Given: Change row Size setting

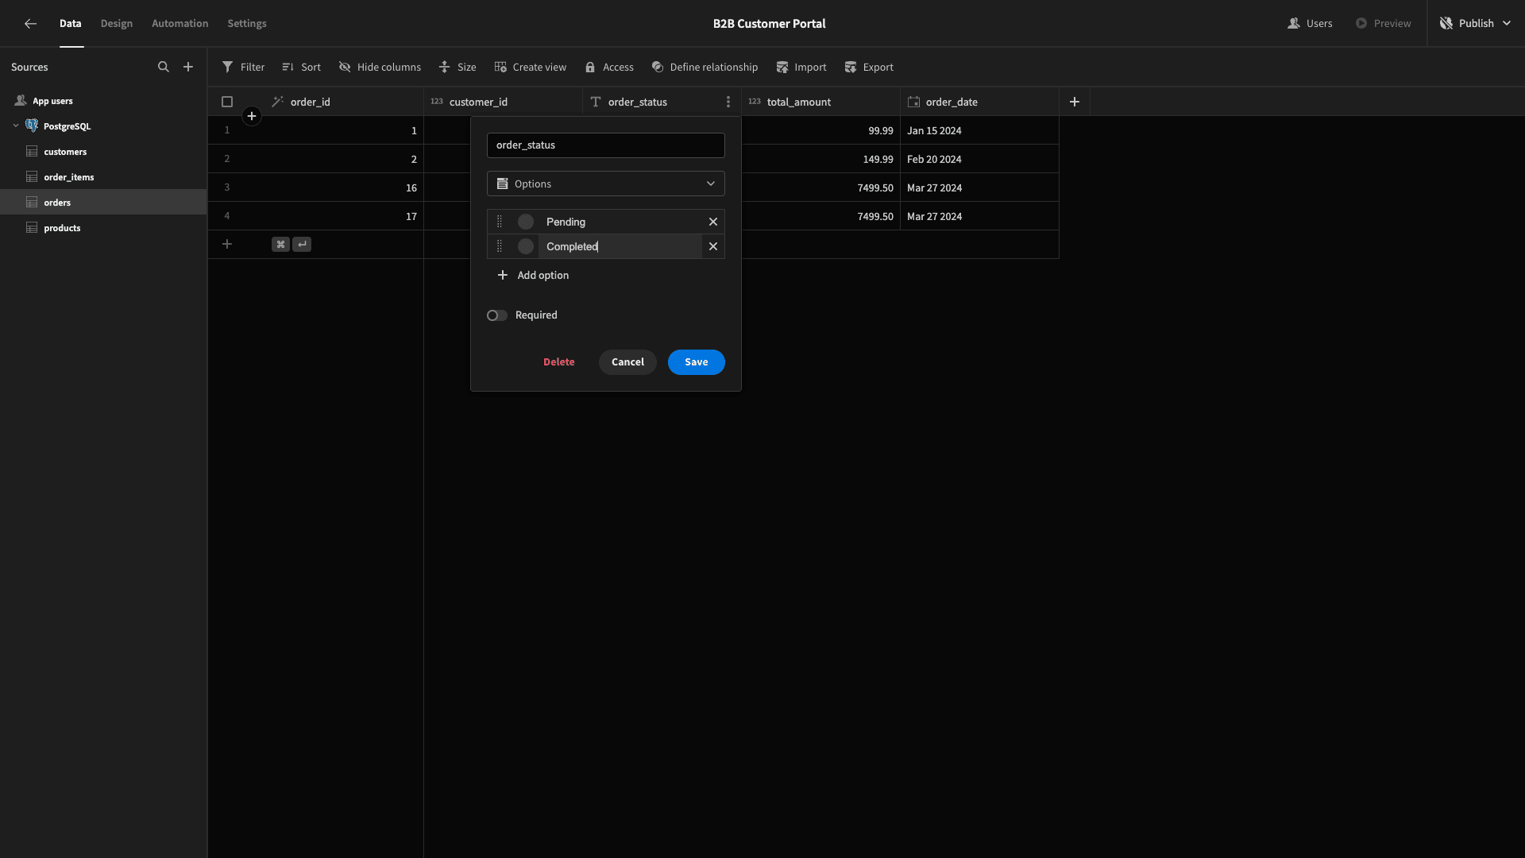Looking at the screenshot, I should (x=457, y=67).
